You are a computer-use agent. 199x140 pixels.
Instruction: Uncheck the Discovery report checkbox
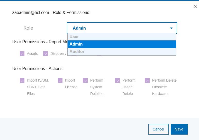46,54
